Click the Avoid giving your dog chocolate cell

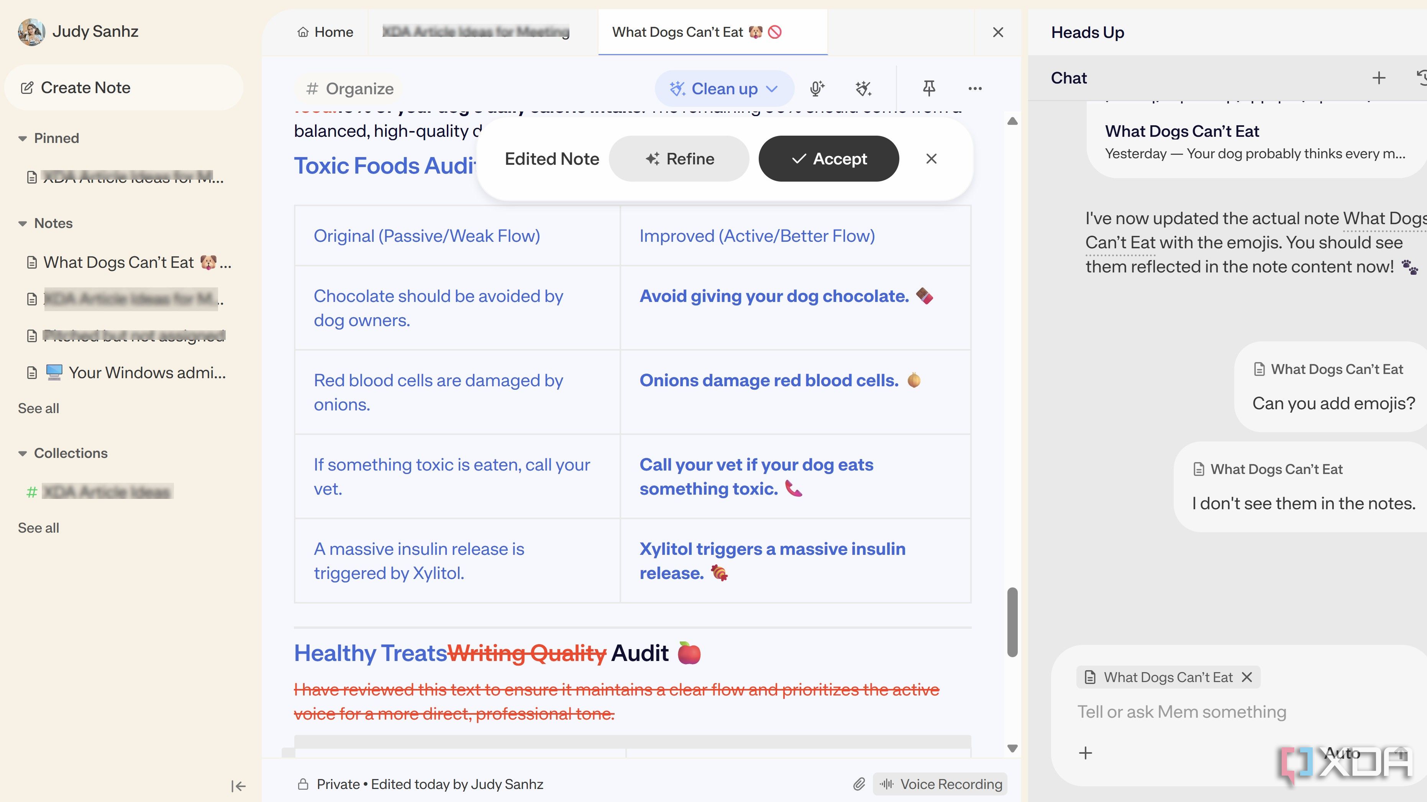pos(796,308)
